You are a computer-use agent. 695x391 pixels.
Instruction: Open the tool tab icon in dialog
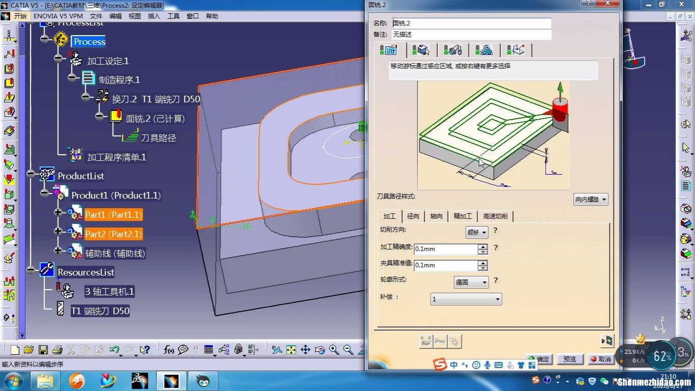[x=452, y=50]
